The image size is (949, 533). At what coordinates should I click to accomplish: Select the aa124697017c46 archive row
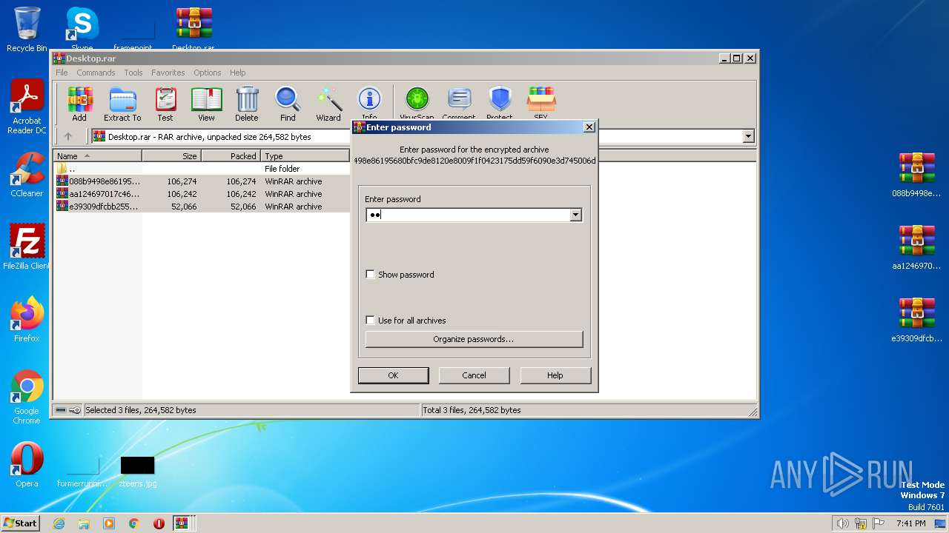(x=202, y=194)
